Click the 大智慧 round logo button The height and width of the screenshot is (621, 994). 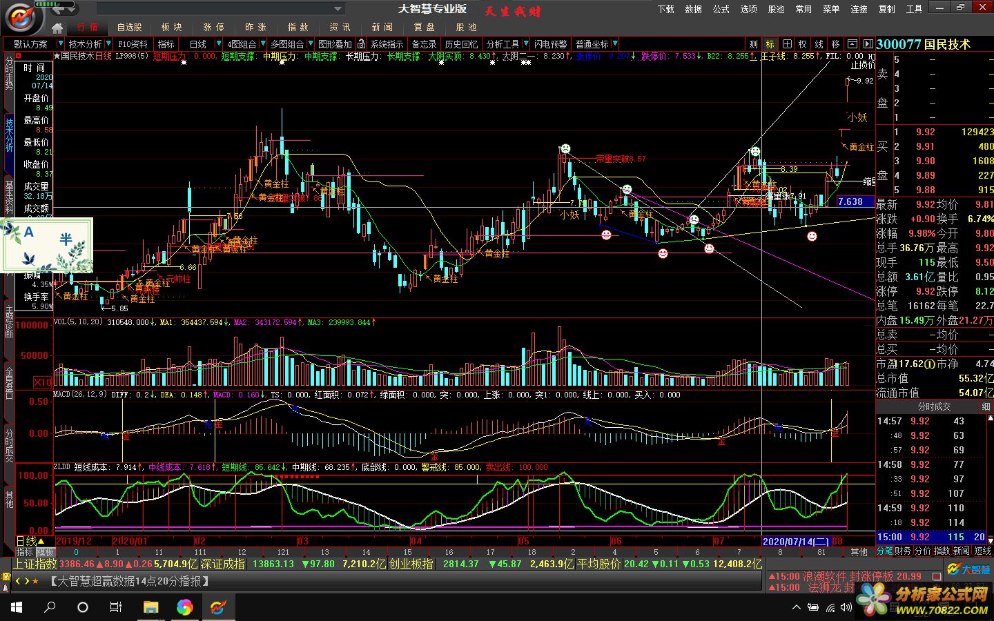pyautogui.click(x=19, y=17)
